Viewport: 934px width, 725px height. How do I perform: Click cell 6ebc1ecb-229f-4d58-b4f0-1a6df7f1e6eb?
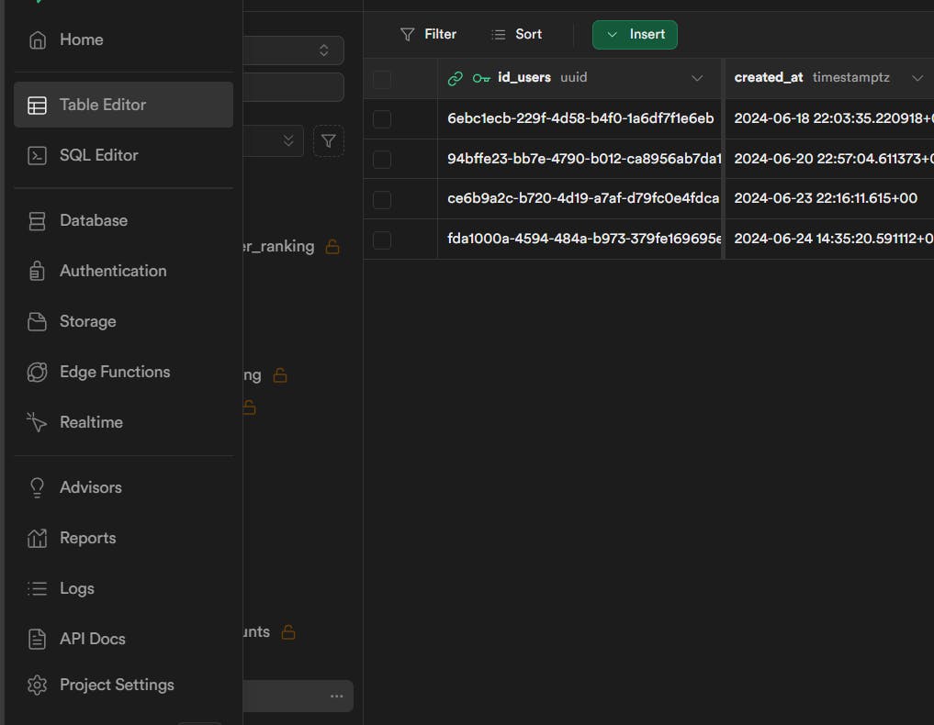click(579, 119)
